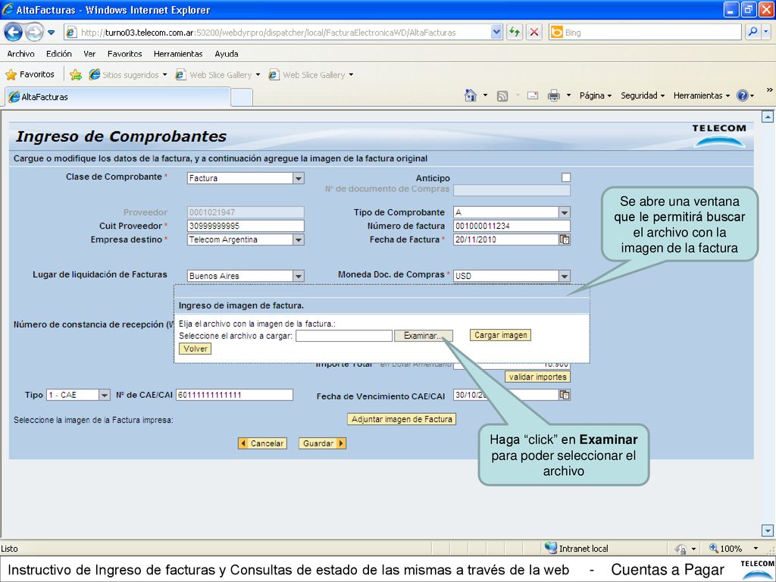The width and height of the screenshot is (776, 582).
Task: Open the recent pages dropdown arrow
Action: (x=51, y=33)
